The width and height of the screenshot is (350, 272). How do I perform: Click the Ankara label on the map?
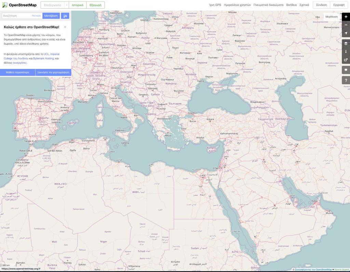[x=210, y=119]
